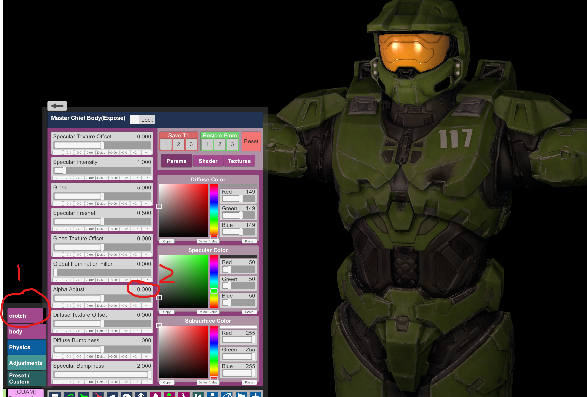This screenshot has width=587, height=397.
Task: Click +0.001 under Diffuse Texture Offset
Action: pyautogui.click(x=114, y=331)
